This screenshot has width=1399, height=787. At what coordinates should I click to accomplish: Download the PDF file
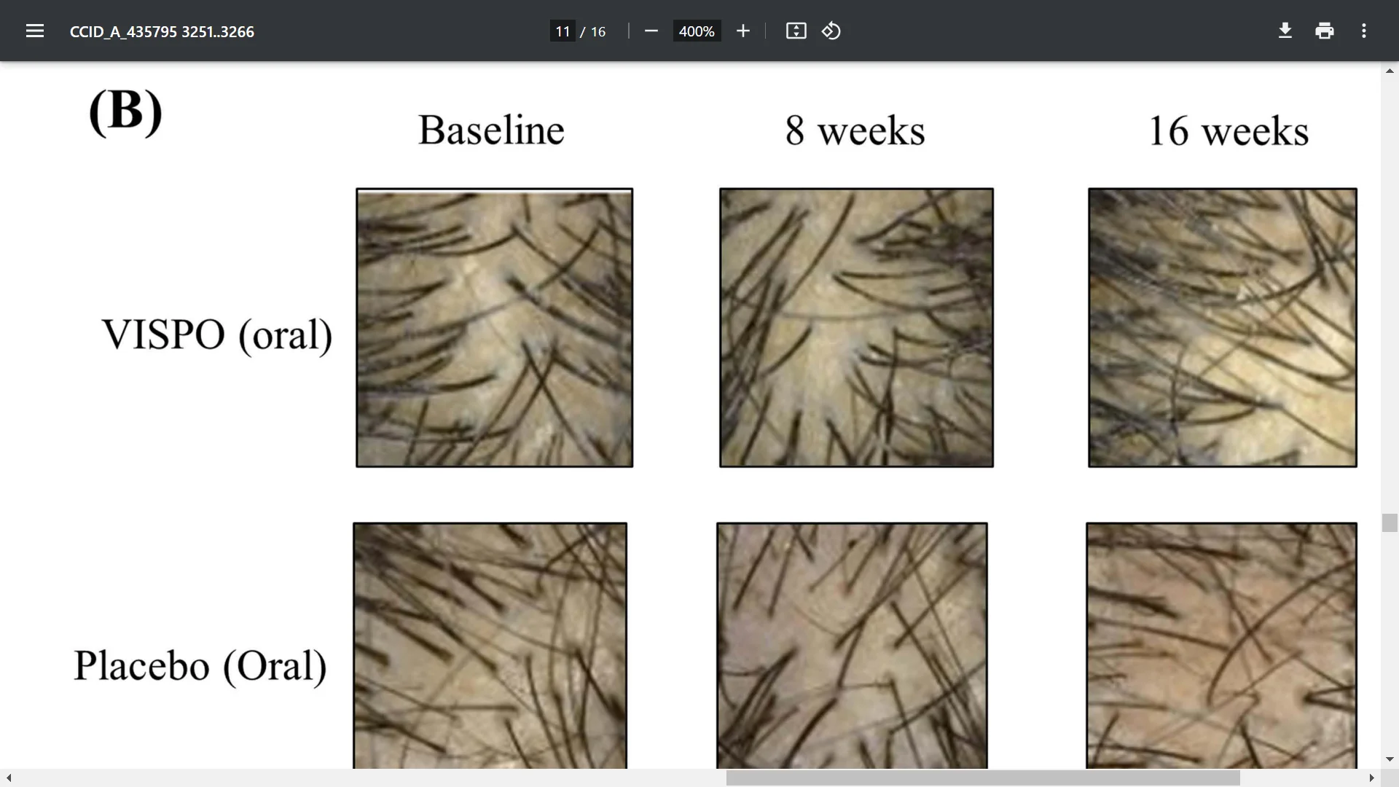1285,31
